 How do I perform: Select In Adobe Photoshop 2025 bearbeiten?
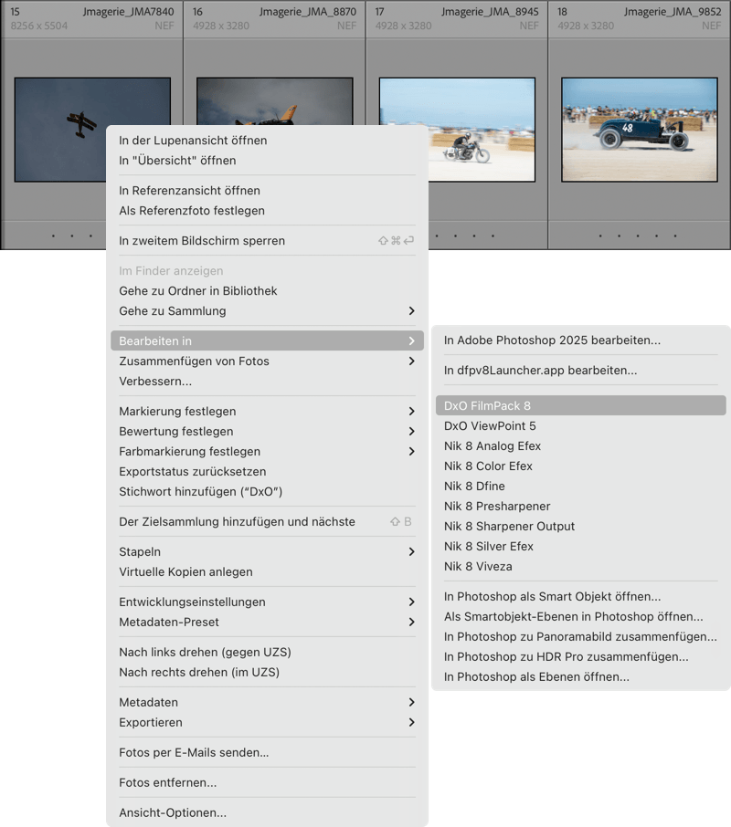tap(552, 340)
